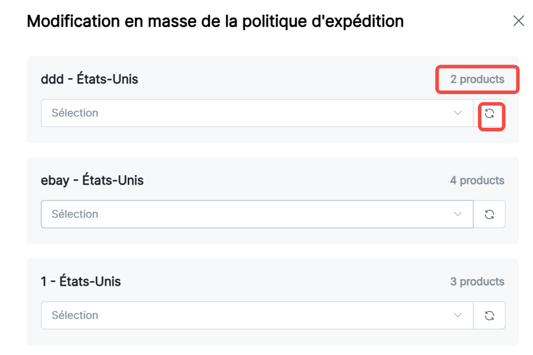Viewport: 533px width, 355px height.
Task: Select the "1 - États-Unis" heading
Action: 81,281
